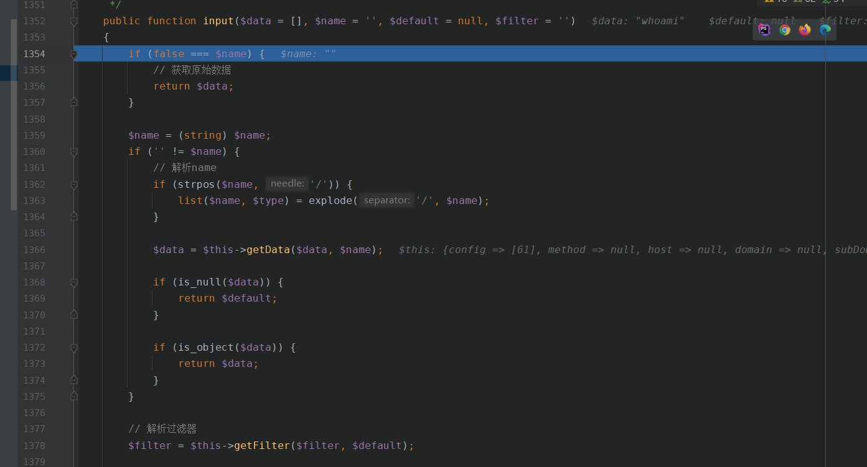Click the $type variable on line 1363

[x=268, y=200]
